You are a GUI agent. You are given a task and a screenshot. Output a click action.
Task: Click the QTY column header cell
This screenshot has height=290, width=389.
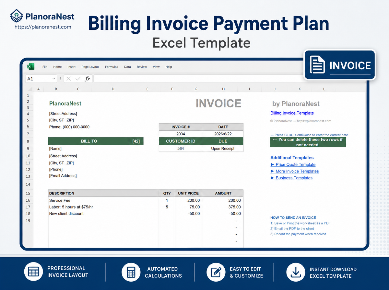tap(167, 193)
